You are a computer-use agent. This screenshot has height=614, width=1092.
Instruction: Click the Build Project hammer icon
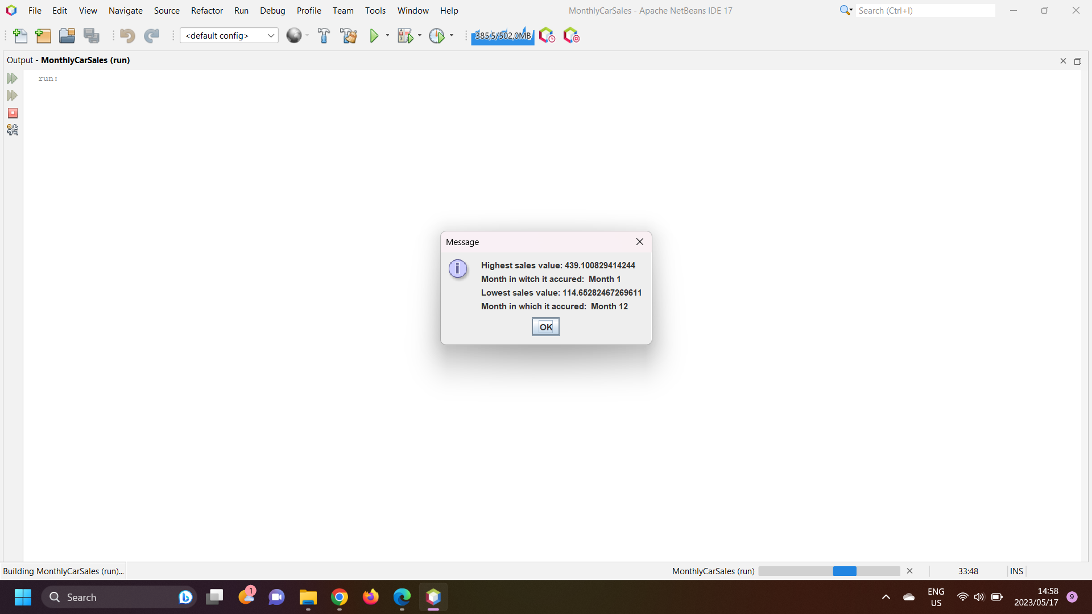(x=324, y=36)
